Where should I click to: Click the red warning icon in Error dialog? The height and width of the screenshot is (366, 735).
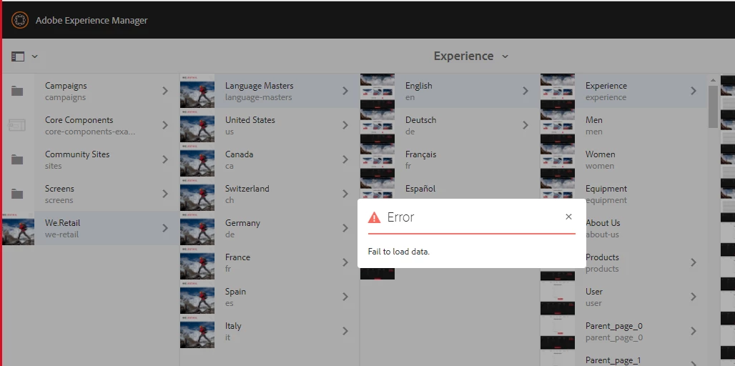pyautogui.click(x=374, y=217)
